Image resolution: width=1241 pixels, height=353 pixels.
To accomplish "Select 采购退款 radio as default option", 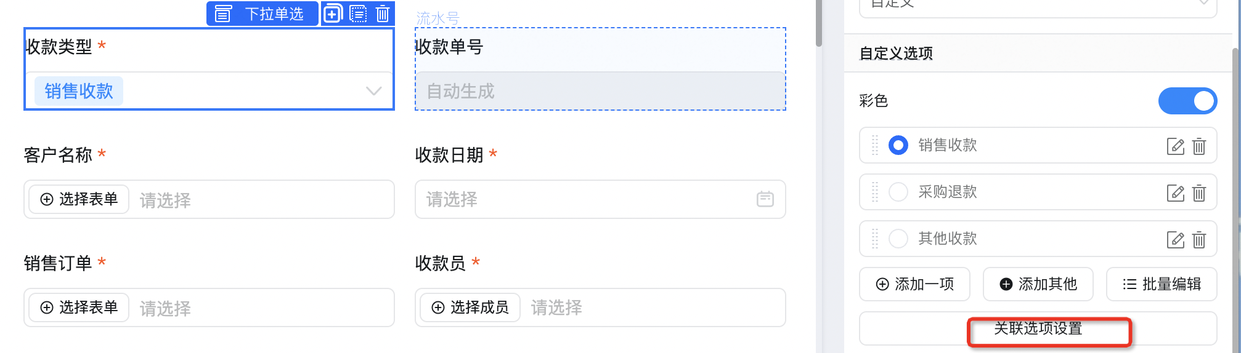I will (898, 192).
